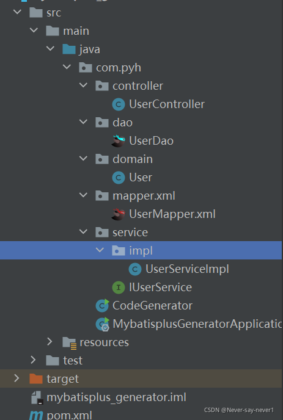Collapse the com.pyh package

pyautogui.click(x=67, y=67)
